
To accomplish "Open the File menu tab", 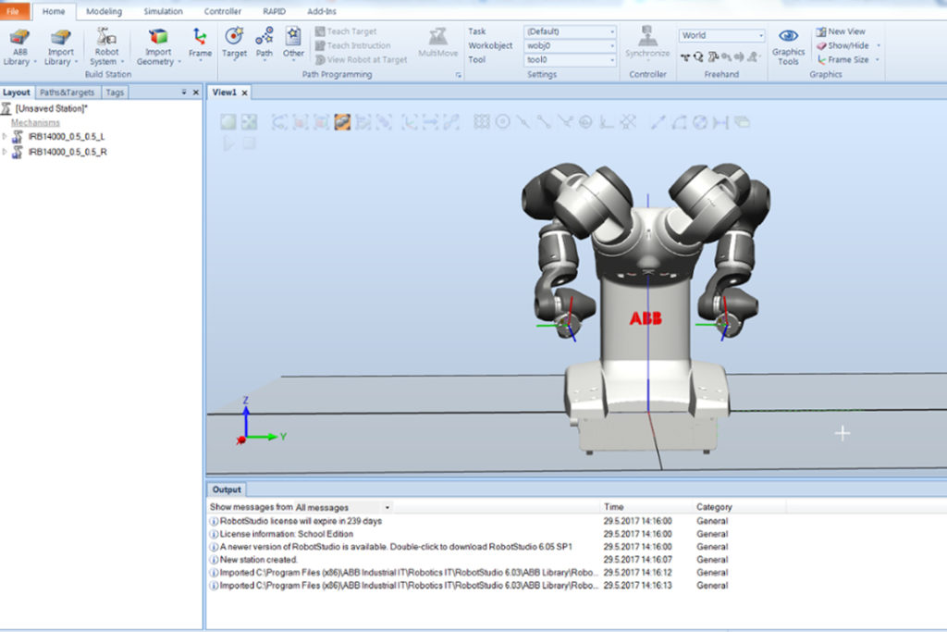I will click(x=13, y=11).
